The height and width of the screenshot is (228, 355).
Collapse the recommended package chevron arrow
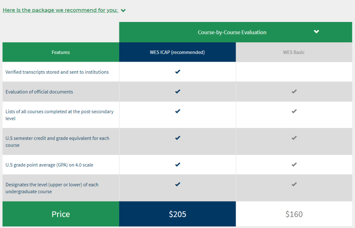(x=123, y=10)
